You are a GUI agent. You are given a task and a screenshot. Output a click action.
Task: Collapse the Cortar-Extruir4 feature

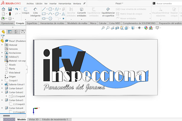(x=2, y=108)
